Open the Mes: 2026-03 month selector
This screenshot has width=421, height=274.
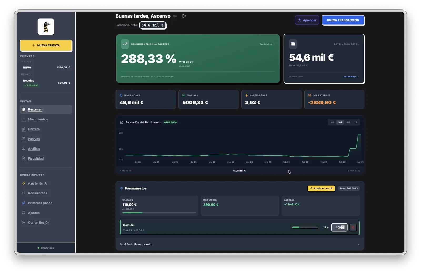pos(349,188)
